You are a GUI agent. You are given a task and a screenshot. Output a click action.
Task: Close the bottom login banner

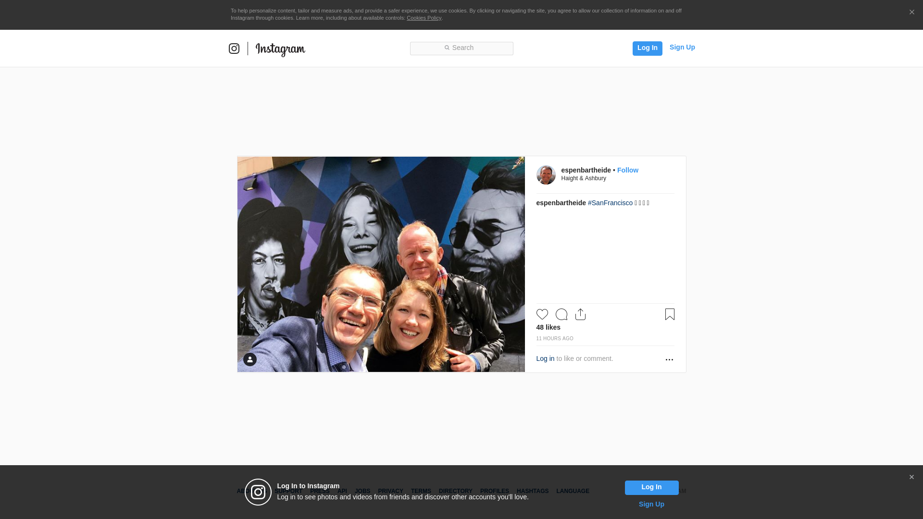[911, 477]
